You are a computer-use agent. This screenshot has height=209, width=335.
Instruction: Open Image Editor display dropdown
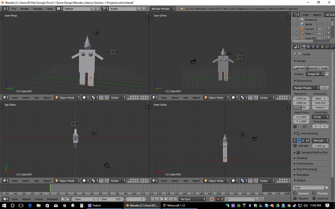[315, 74]
